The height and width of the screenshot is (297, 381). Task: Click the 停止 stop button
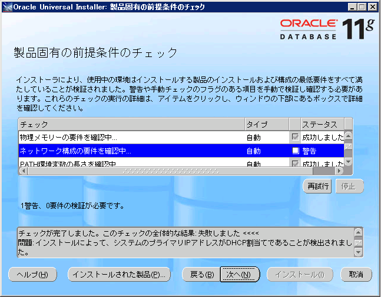[349, 186]
